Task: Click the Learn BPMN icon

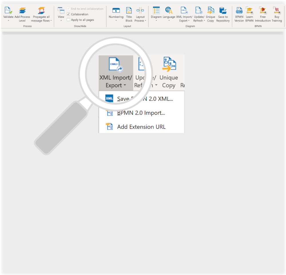Action: (249, 10)
